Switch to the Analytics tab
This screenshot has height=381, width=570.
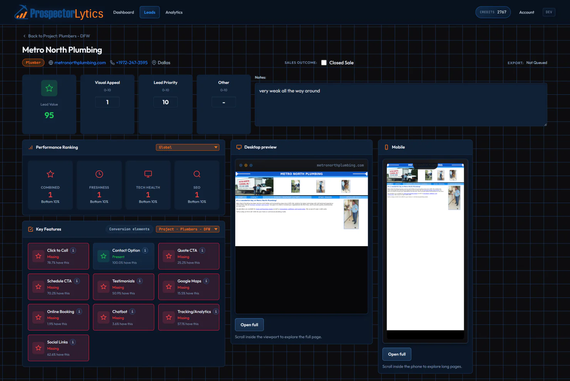click(x=174, y=12)
